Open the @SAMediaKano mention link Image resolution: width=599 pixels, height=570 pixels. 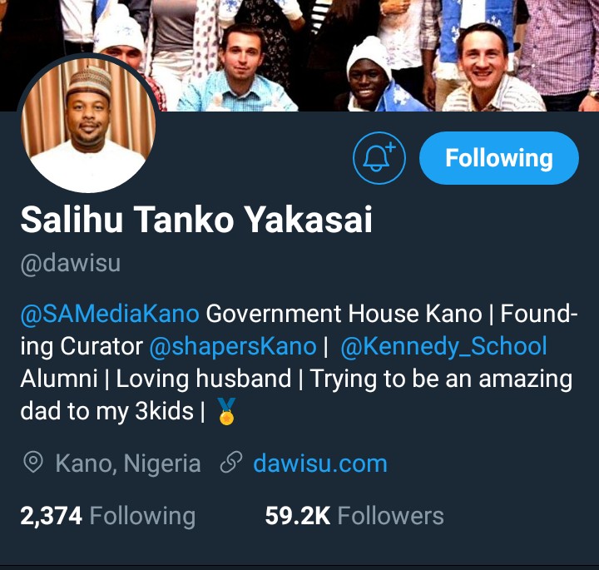[110, 314]
